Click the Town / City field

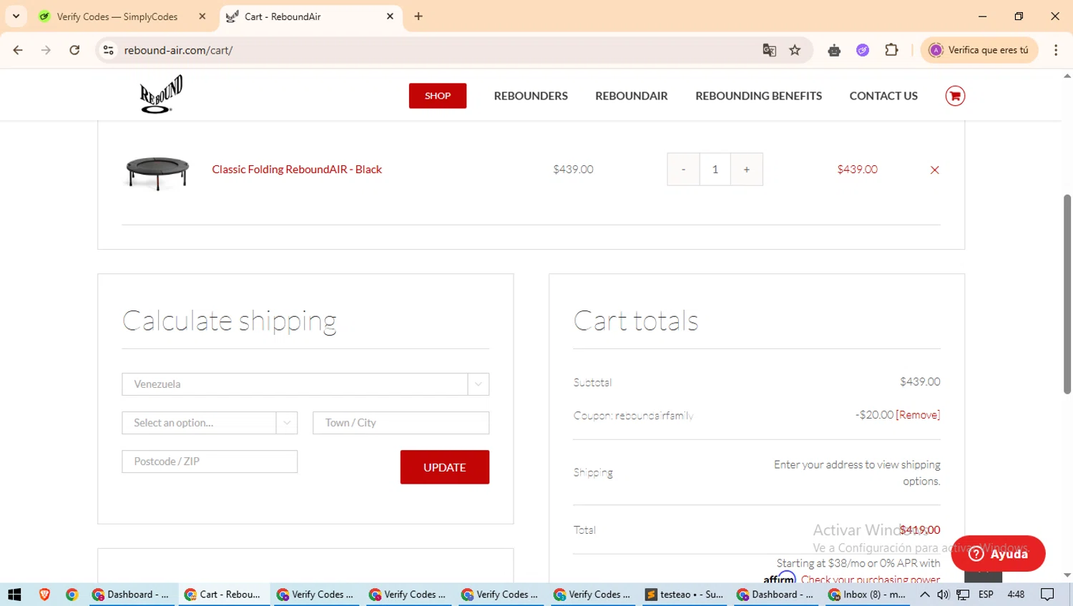click(x=401, y=423)
